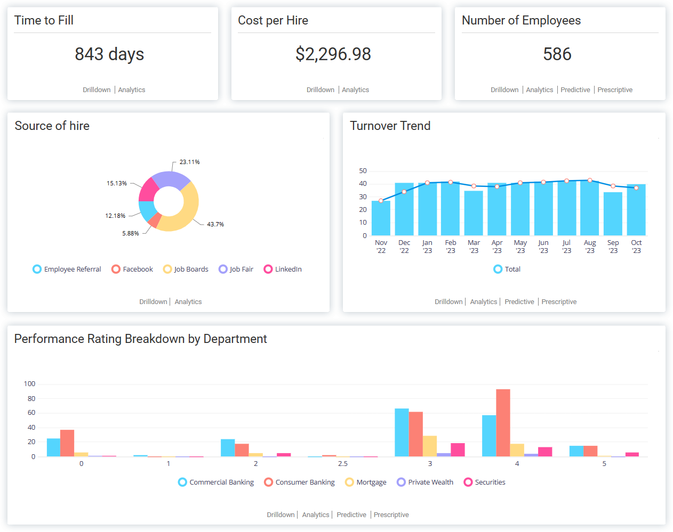
Task: Open Drilldown under Performance Rating Breakdown
Action: [x=281, y=515]
